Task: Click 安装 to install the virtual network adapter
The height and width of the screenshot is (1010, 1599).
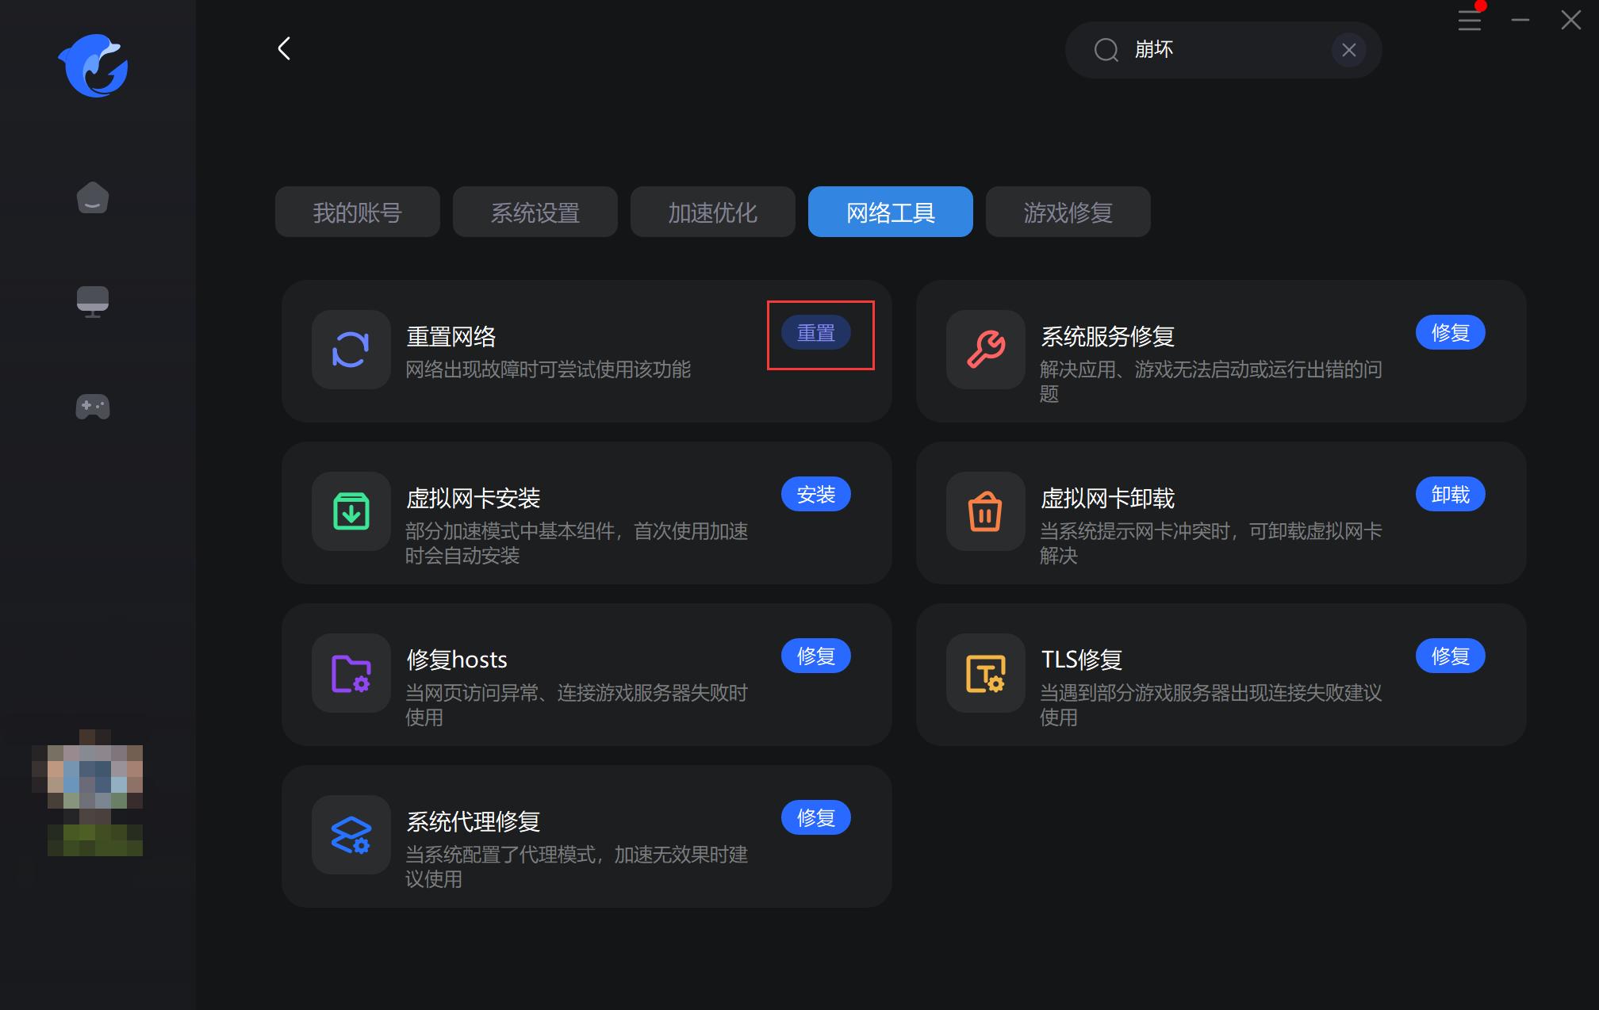Action: [x=815, y=494]
